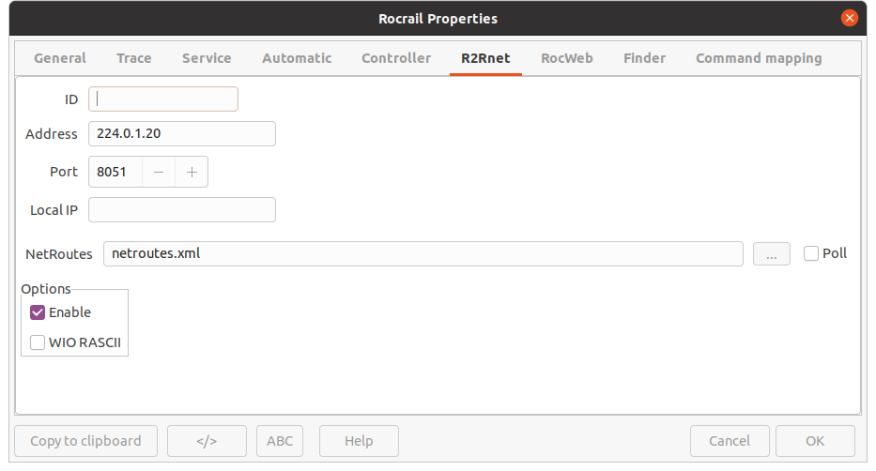The image size is (876, 471).
Task: Click the ID text field
Action: [163, 99]
